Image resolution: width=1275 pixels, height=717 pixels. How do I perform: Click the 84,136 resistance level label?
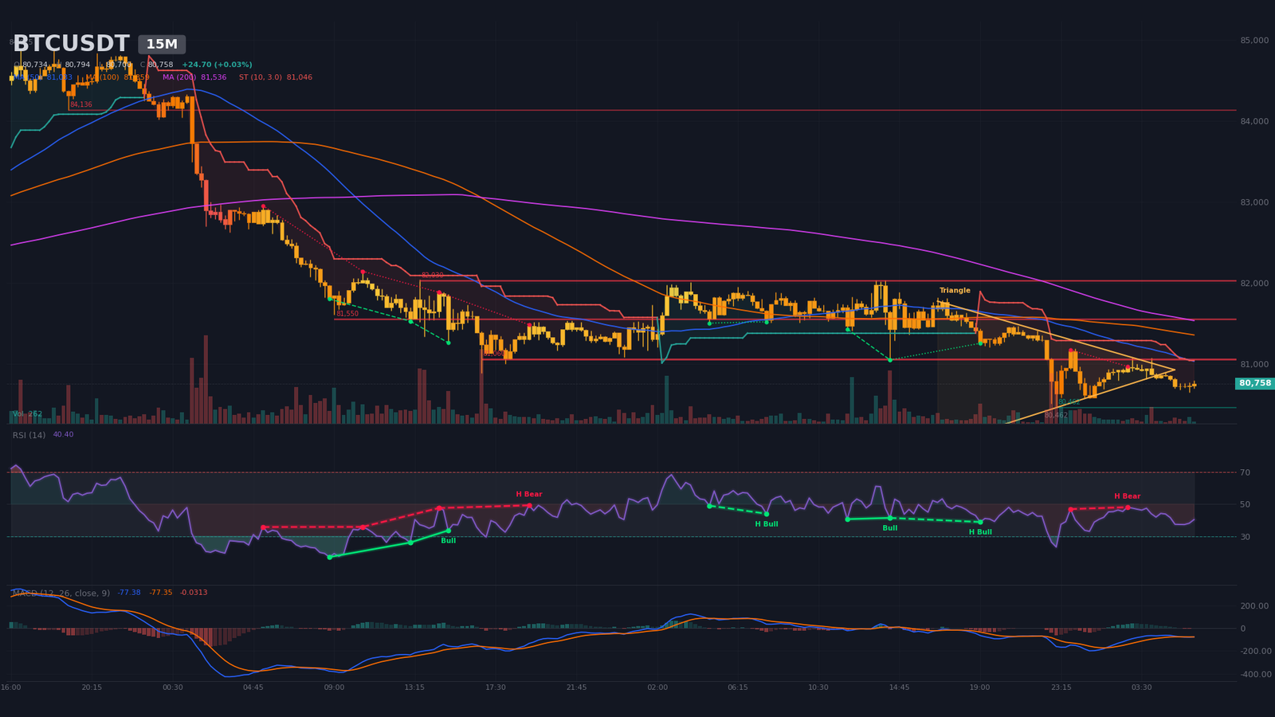click(x=81, y=104)
